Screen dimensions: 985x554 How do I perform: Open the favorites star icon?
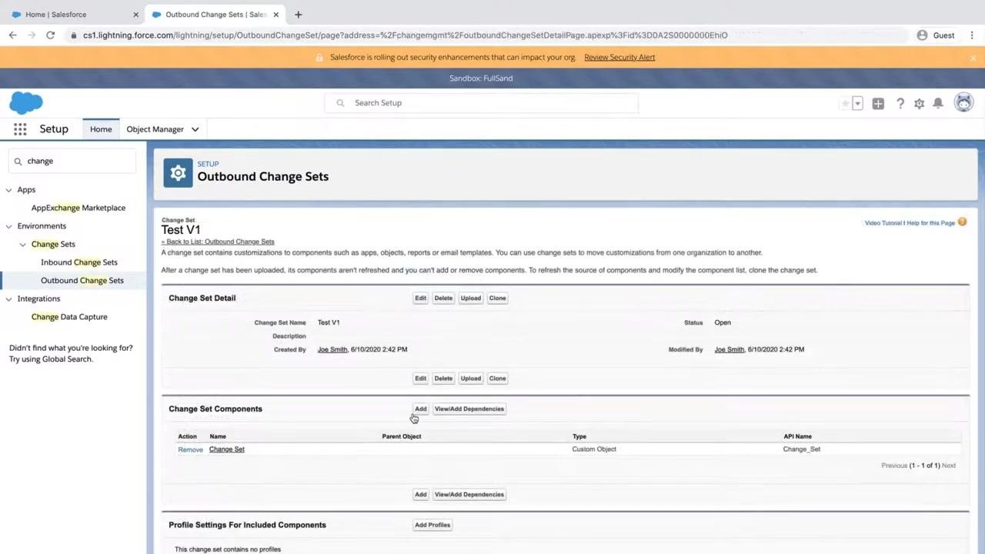845,103
